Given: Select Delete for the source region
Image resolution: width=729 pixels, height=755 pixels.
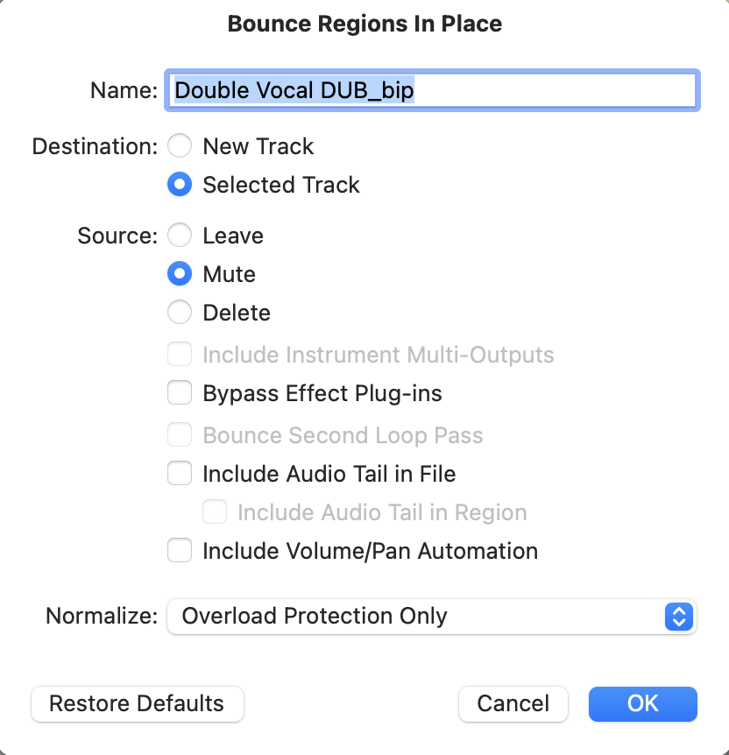Looking at the screenshot, I should click(x=180, y=313).
